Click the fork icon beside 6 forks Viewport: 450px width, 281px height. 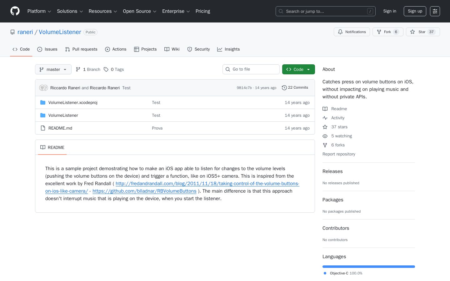coord(325,145)
